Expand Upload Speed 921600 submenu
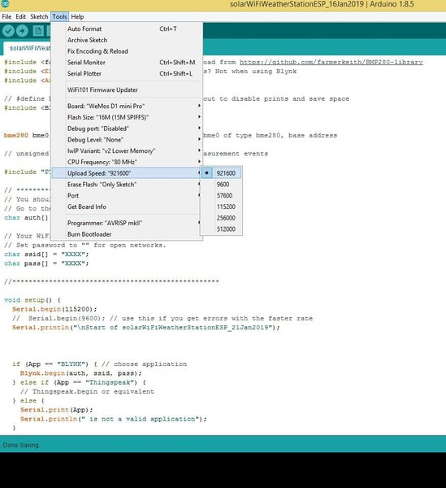Screen dimensions: 446x488 coord(127,173)
